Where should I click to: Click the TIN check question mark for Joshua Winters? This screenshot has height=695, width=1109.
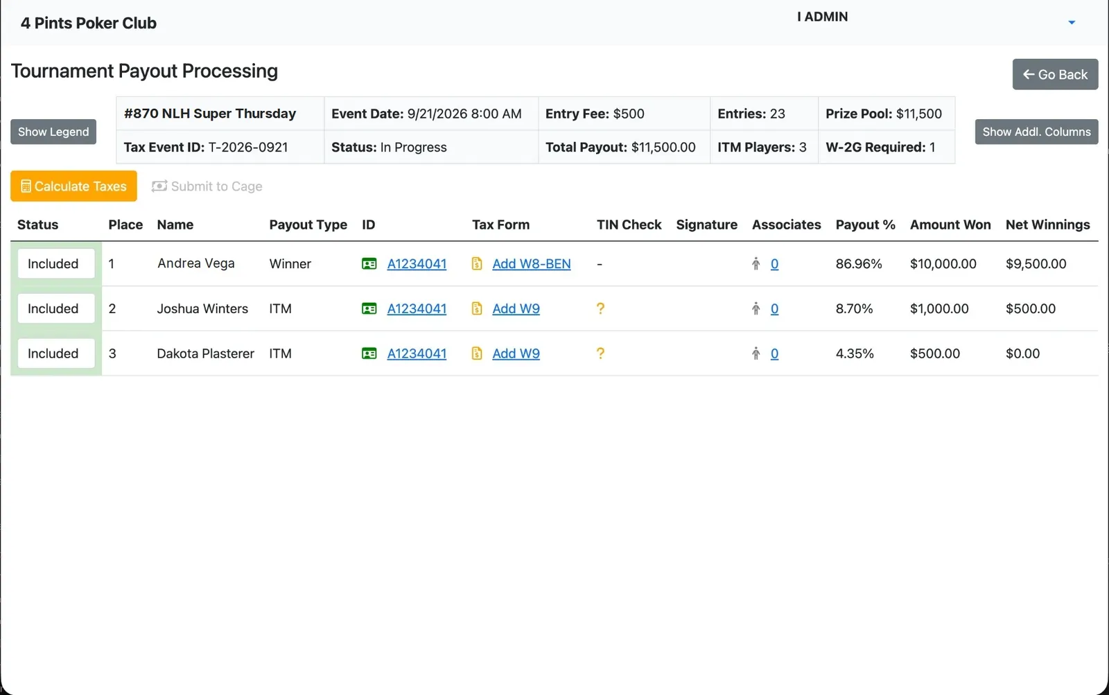pyautogui.click(x=600, y=308)
